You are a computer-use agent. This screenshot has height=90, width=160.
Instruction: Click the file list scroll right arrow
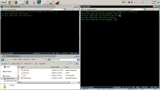click(79, 82)
